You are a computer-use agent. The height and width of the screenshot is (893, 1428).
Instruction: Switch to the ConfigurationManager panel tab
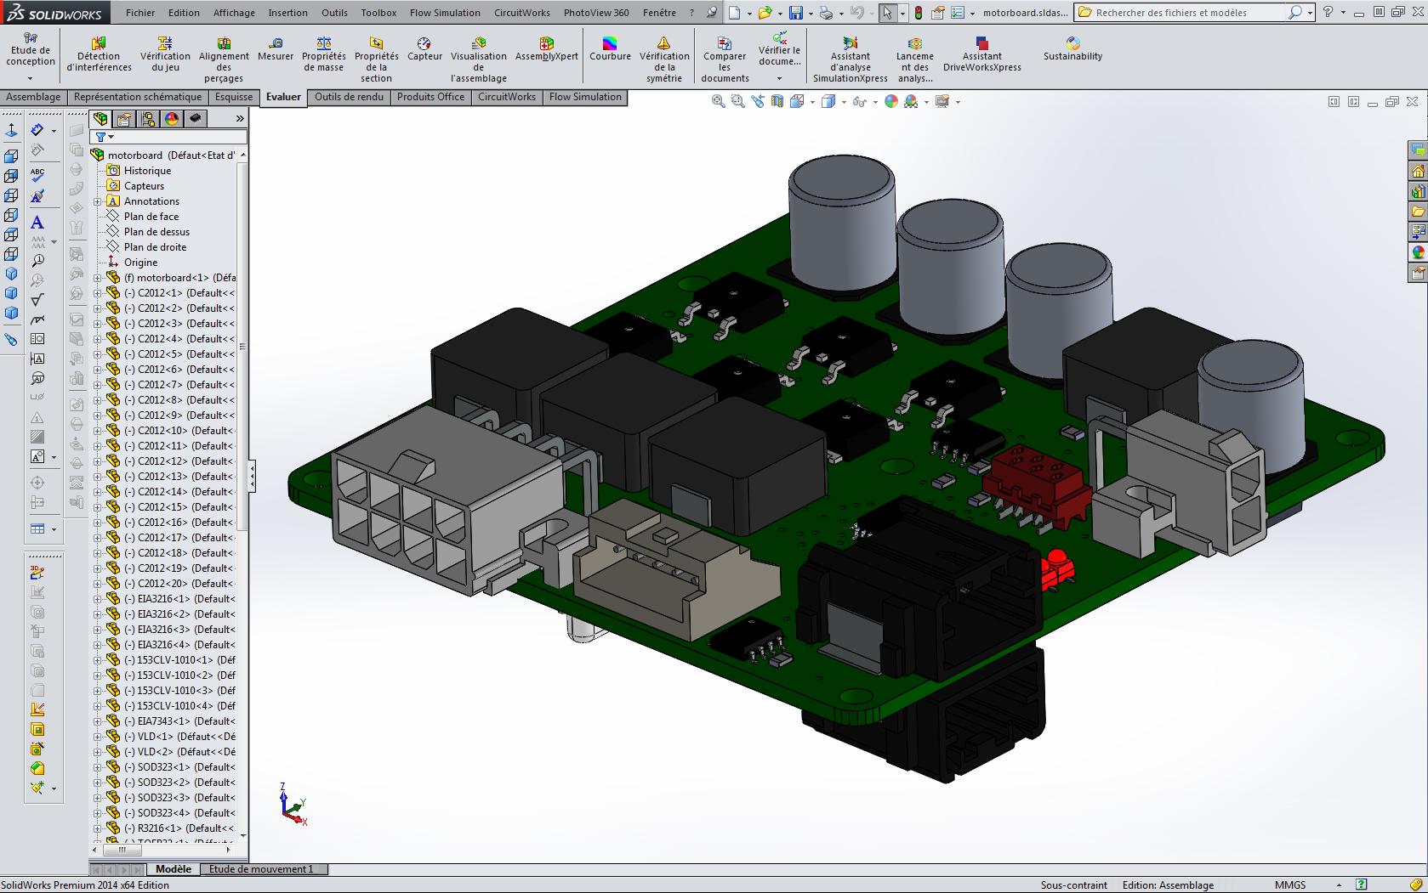coord(148,119)
